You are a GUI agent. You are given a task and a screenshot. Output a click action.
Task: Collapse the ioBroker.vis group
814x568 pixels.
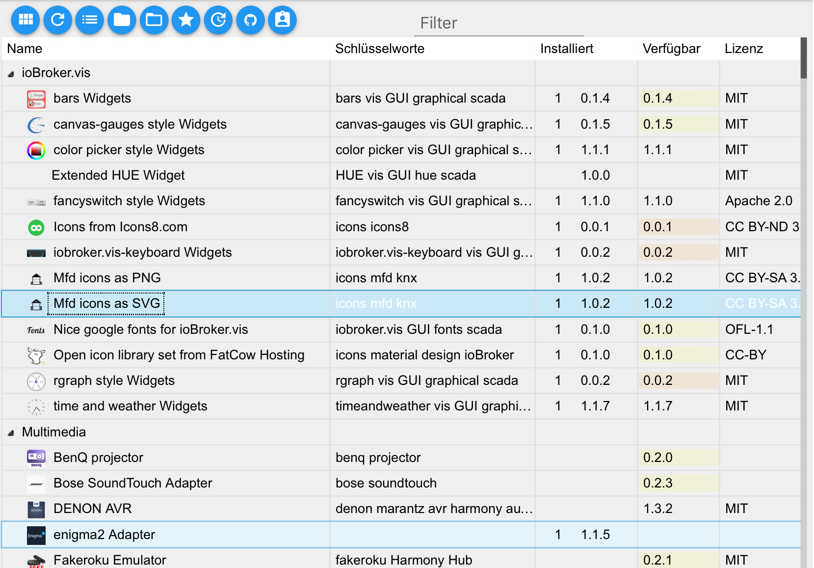click(11, 74)
